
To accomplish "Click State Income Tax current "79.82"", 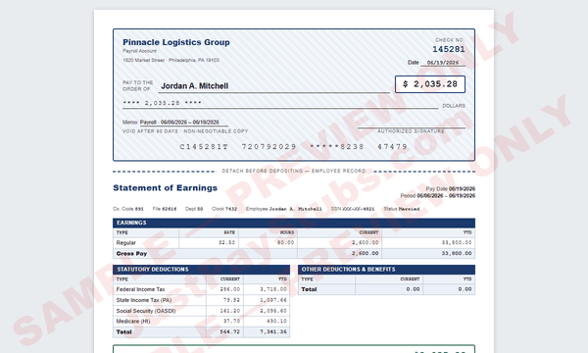I will (231, 300).
